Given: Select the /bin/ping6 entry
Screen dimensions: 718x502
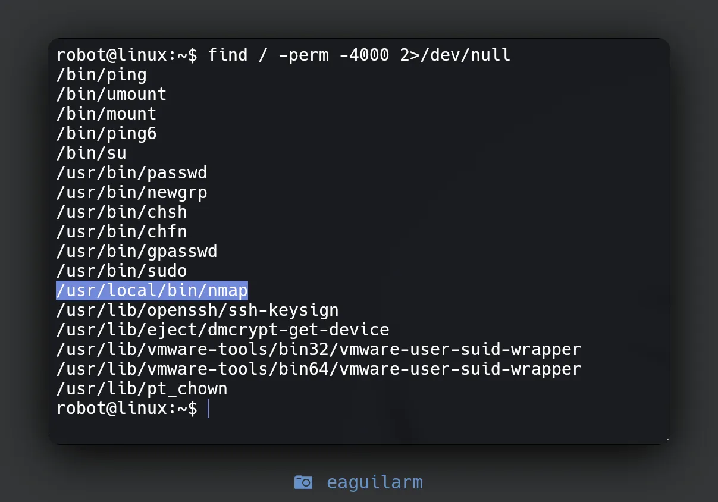Looking at the screenshot, I should tap(106, 134).
